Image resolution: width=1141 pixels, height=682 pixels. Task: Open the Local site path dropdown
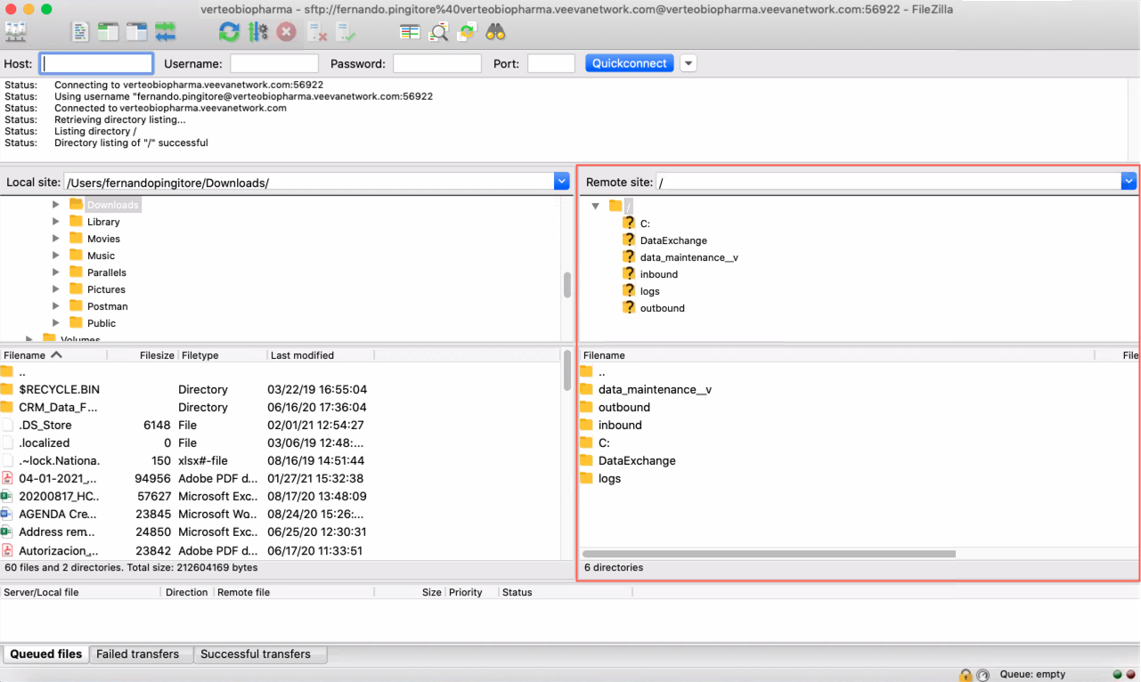[x=561, y=182]
